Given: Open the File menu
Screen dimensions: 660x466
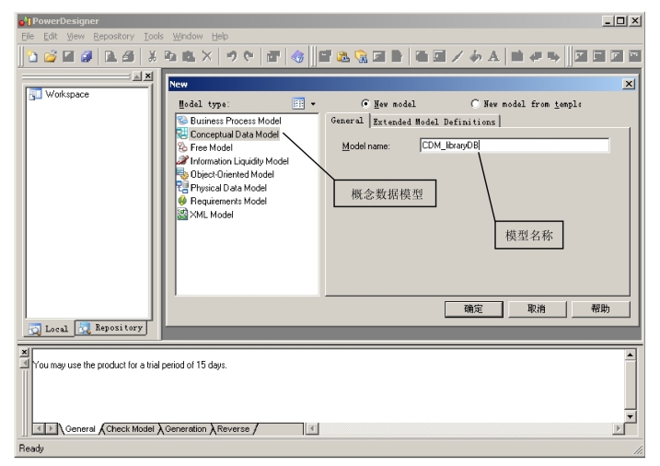Looking at the screenshot, I should pos(28,36).
